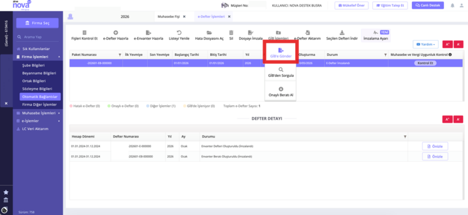Filter the Durum column in package table
The image size is (468, 215).
point(385,55)
